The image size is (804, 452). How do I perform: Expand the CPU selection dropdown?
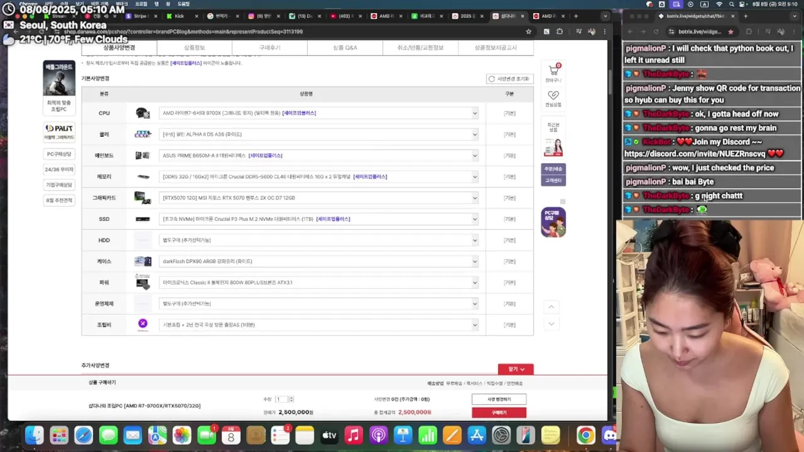coord(318,113)
